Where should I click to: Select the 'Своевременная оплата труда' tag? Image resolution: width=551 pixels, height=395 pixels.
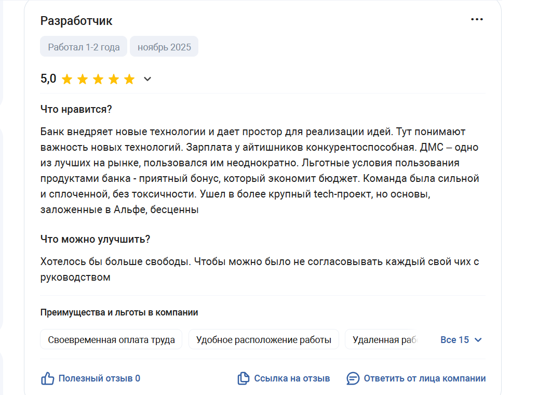tap(111, 340)
